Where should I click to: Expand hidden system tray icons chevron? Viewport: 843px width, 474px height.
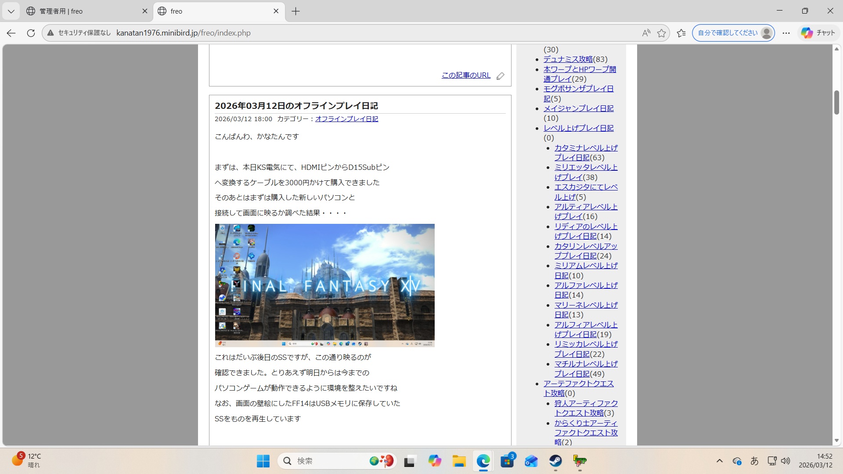click(x=719, y=461)
